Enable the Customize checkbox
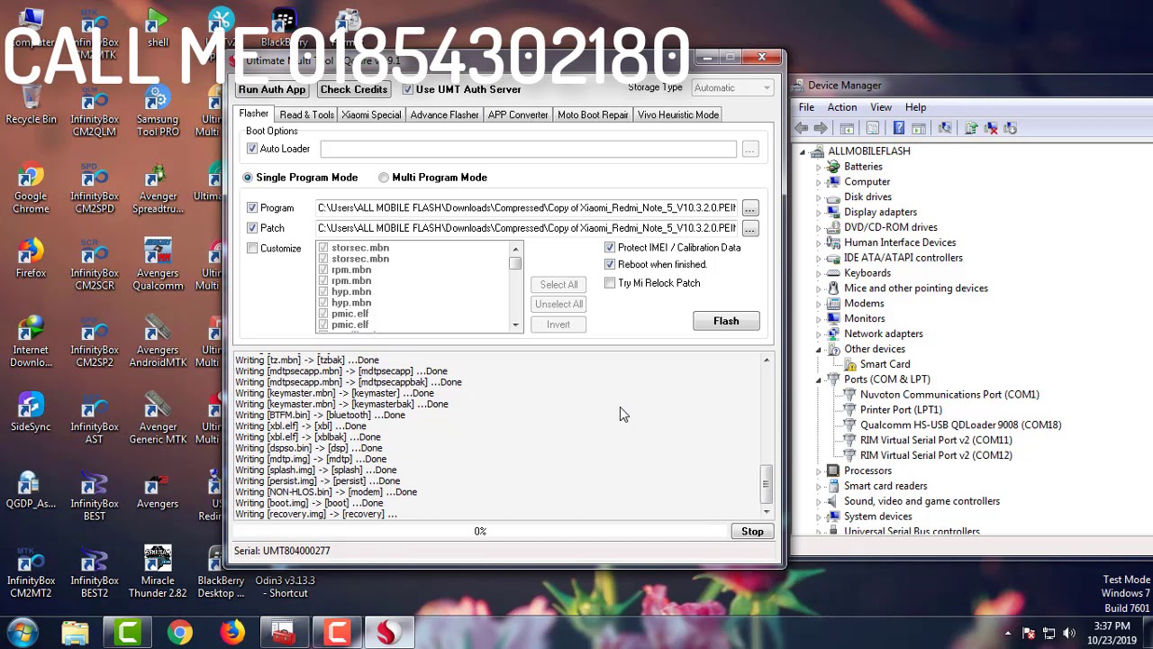1153x649 pixels. [x=252, y=248]
